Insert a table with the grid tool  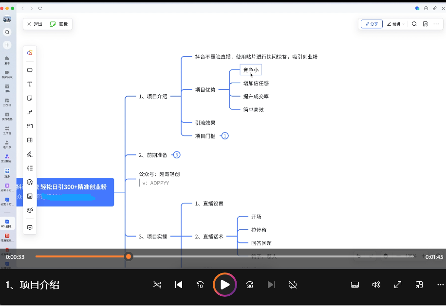(x=30, y=140)
